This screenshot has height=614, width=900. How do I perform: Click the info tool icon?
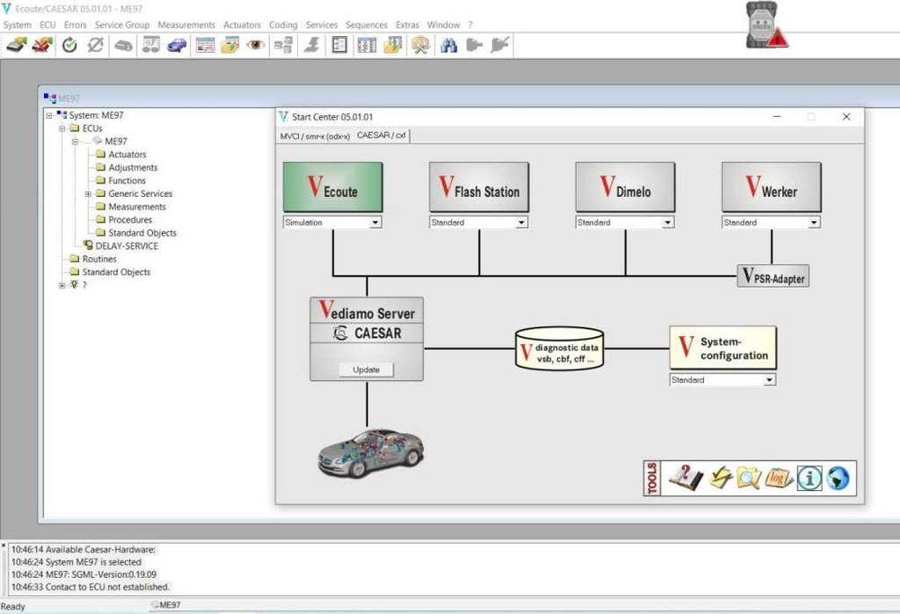(x=809, y=477)
